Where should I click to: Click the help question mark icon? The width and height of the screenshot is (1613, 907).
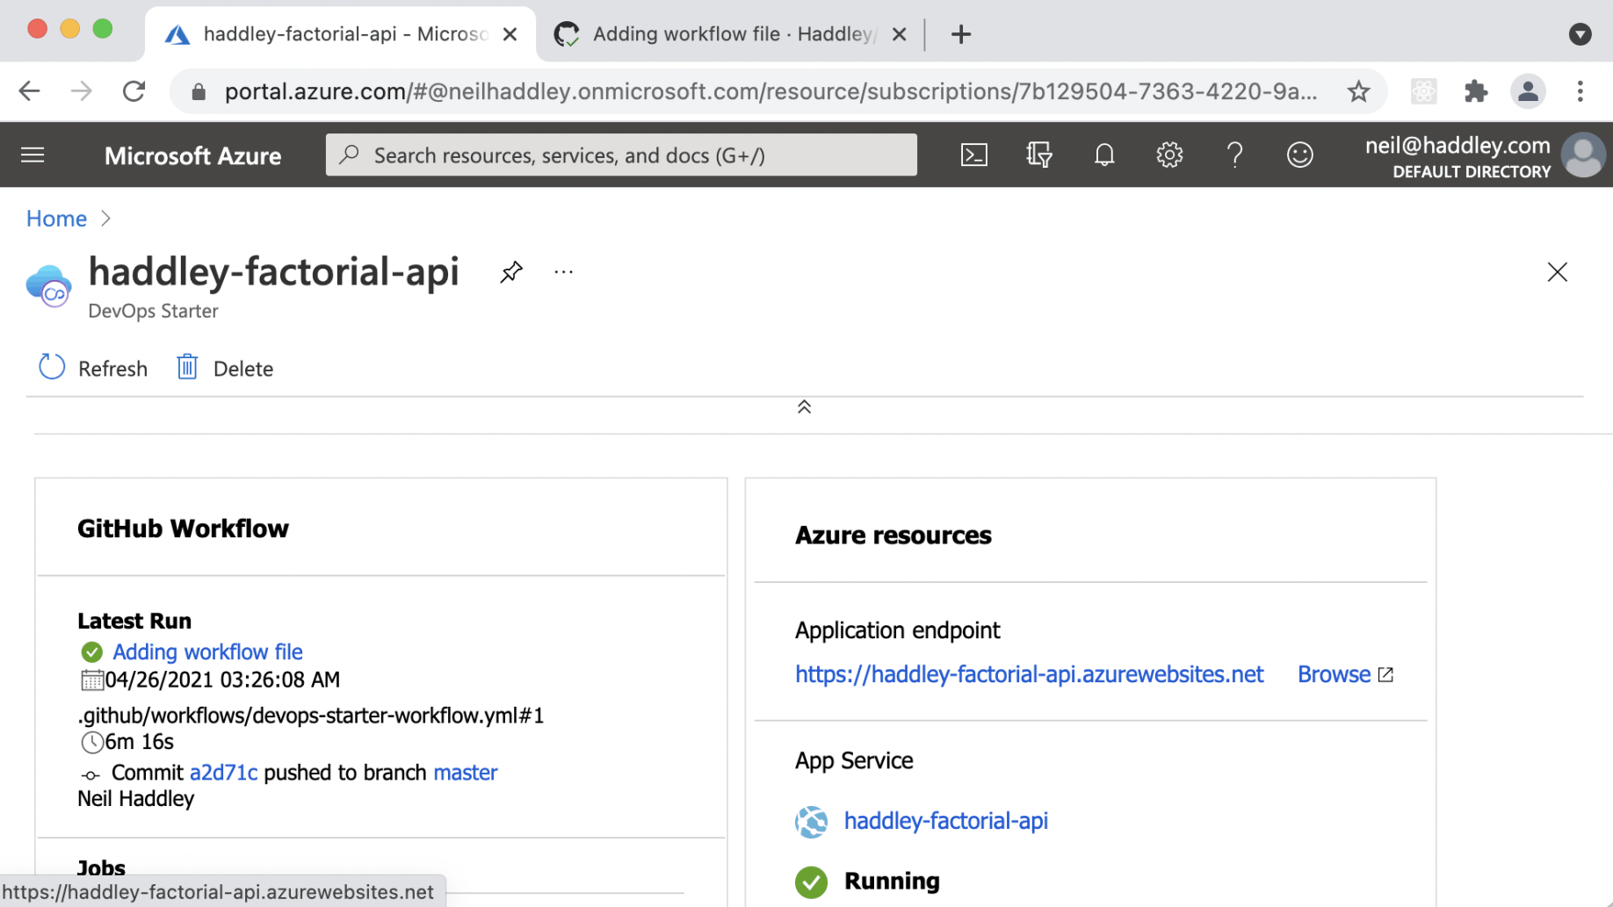[1234, 155]
